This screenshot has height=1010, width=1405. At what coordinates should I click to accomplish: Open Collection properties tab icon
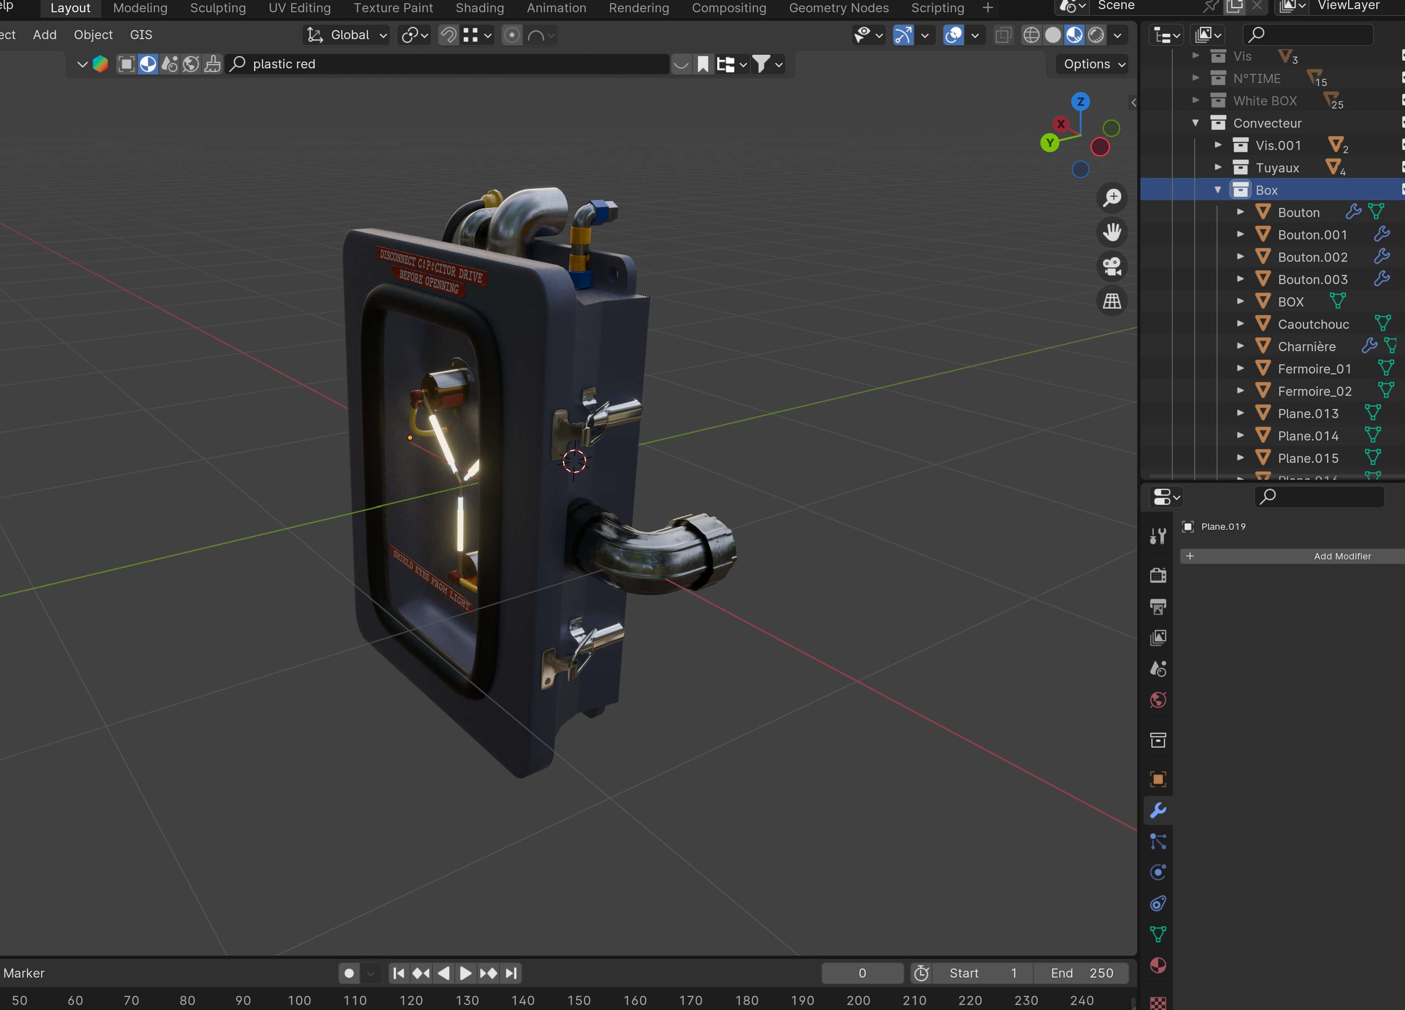1158,740
